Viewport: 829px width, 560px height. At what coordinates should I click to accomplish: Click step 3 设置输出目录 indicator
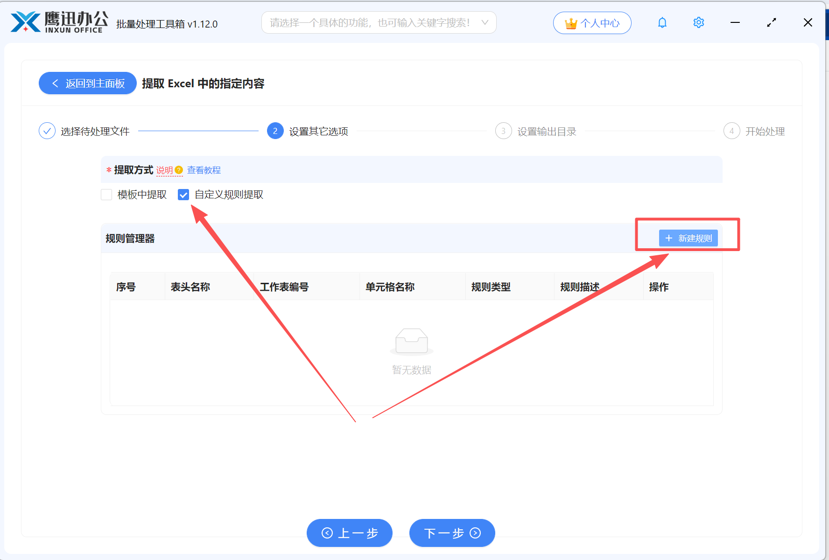point(503,131)
